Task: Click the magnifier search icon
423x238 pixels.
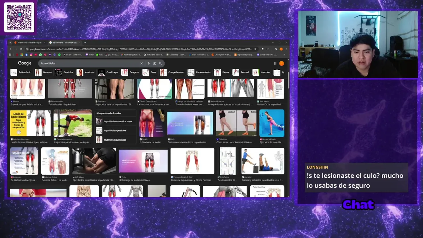Action: (160, 63)
